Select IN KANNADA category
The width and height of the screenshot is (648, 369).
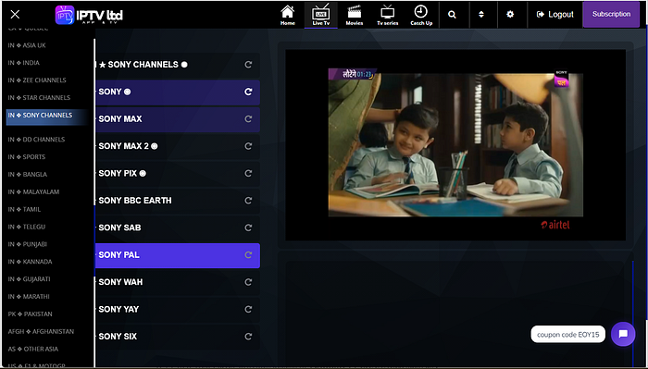pyautogui.click(x=30, y=262)
